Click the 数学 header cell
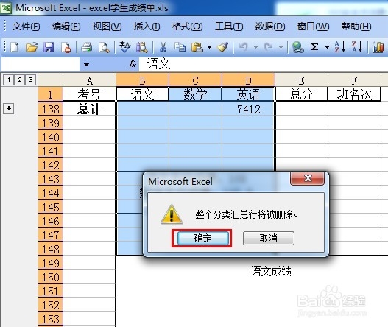388x327 pixels. pos(195,94)
